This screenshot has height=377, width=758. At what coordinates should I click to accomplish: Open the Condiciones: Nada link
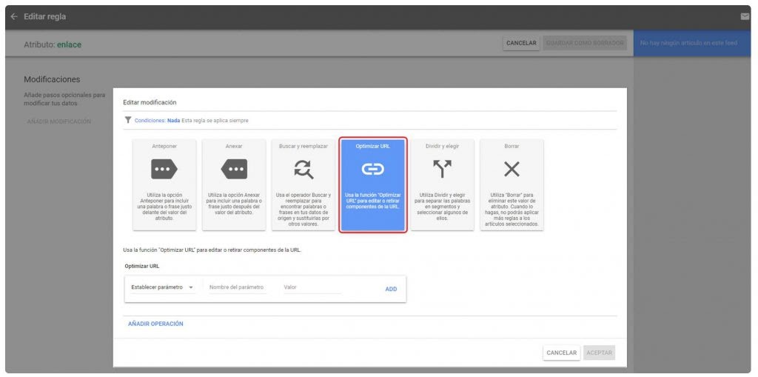click(x=157, y=121)
